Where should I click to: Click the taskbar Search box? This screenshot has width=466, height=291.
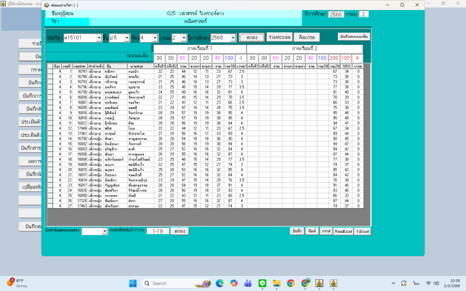click(172, 283)
